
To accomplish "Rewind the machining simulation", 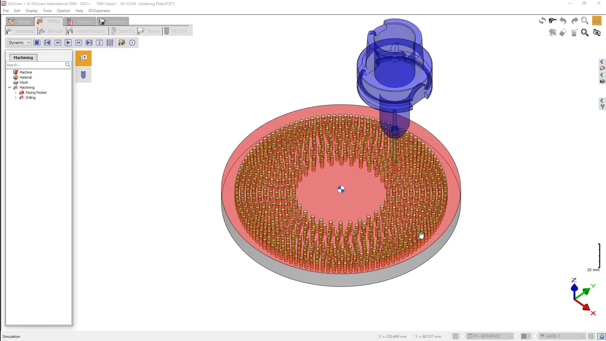I will (x=58, y=43).
